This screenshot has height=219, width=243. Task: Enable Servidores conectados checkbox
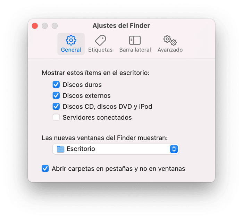(56, 117)
